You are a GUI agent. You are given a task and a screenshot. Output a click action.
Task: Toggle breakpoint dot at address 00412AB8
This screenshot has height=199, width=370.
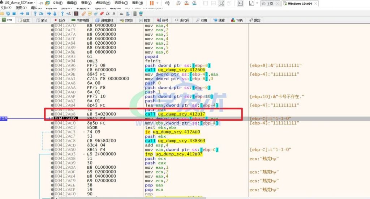[x=52, y=114]
